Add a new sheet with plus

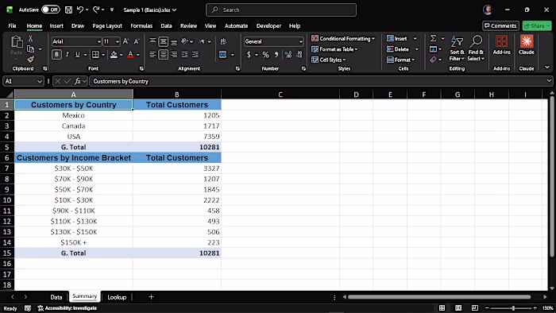(151, 297)
